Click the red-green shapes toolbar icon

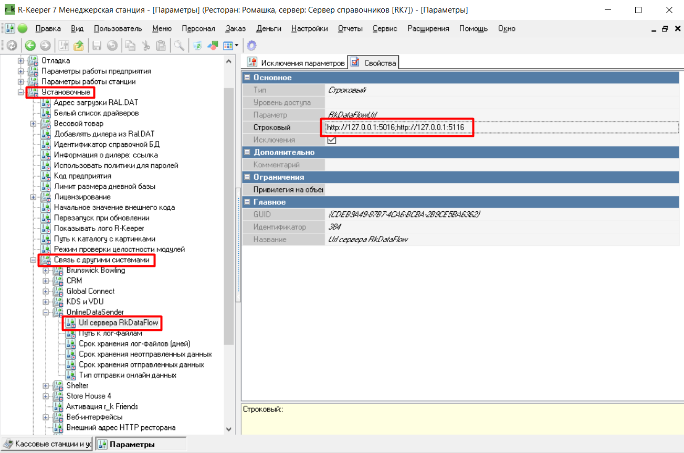coord(213,46)
